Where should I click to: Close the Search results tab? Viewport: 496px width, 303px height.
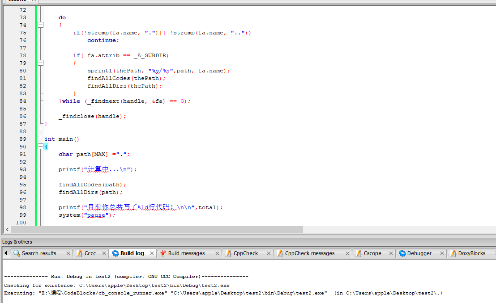coord(68,253)
